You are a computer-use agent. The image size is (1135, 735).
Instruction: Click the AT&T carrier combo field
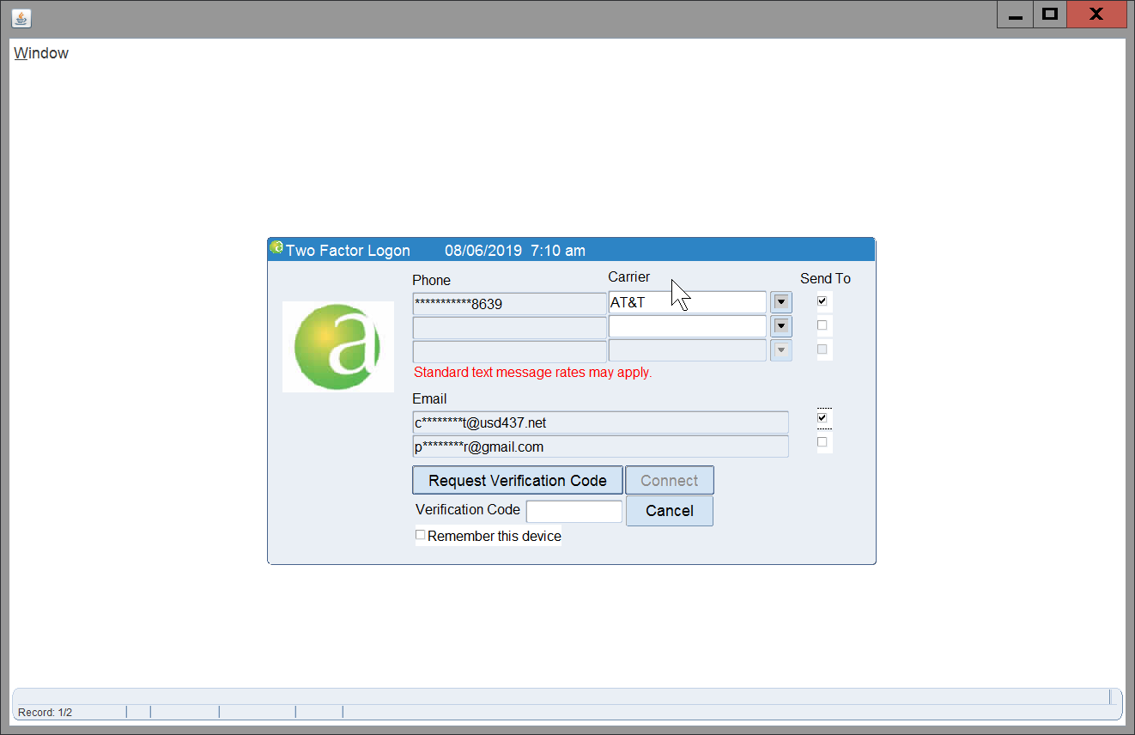(687, 302)
